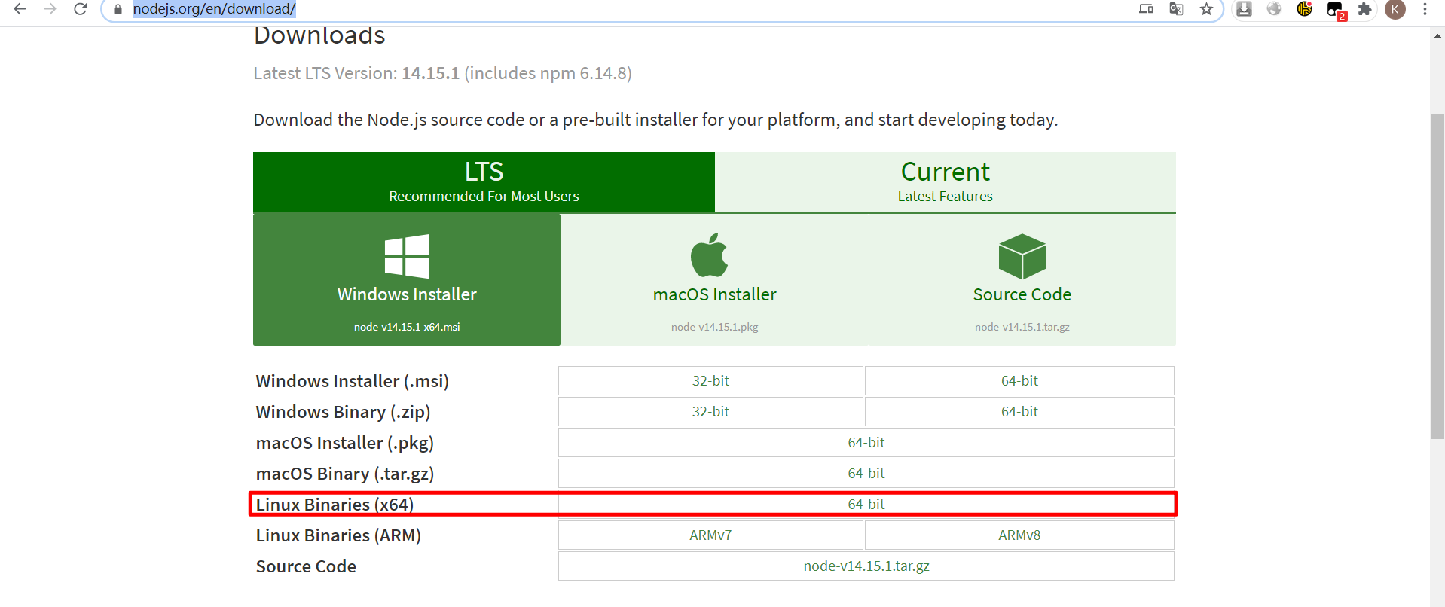Screen dimensions: 1445x607
Task: Open the Google Translate icon in address bar
Action: 1176,9
